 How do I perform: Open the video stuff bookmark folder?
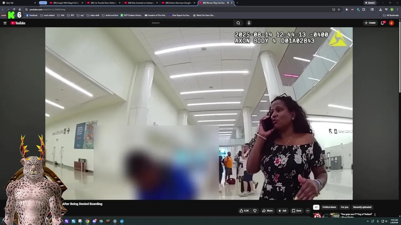pos(93,15)
